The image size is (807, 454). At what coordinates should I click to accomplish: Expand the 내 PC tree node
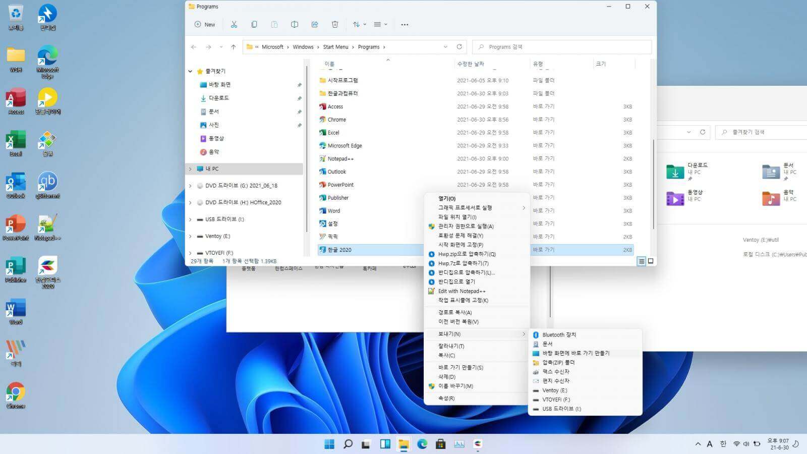point(190,169)
